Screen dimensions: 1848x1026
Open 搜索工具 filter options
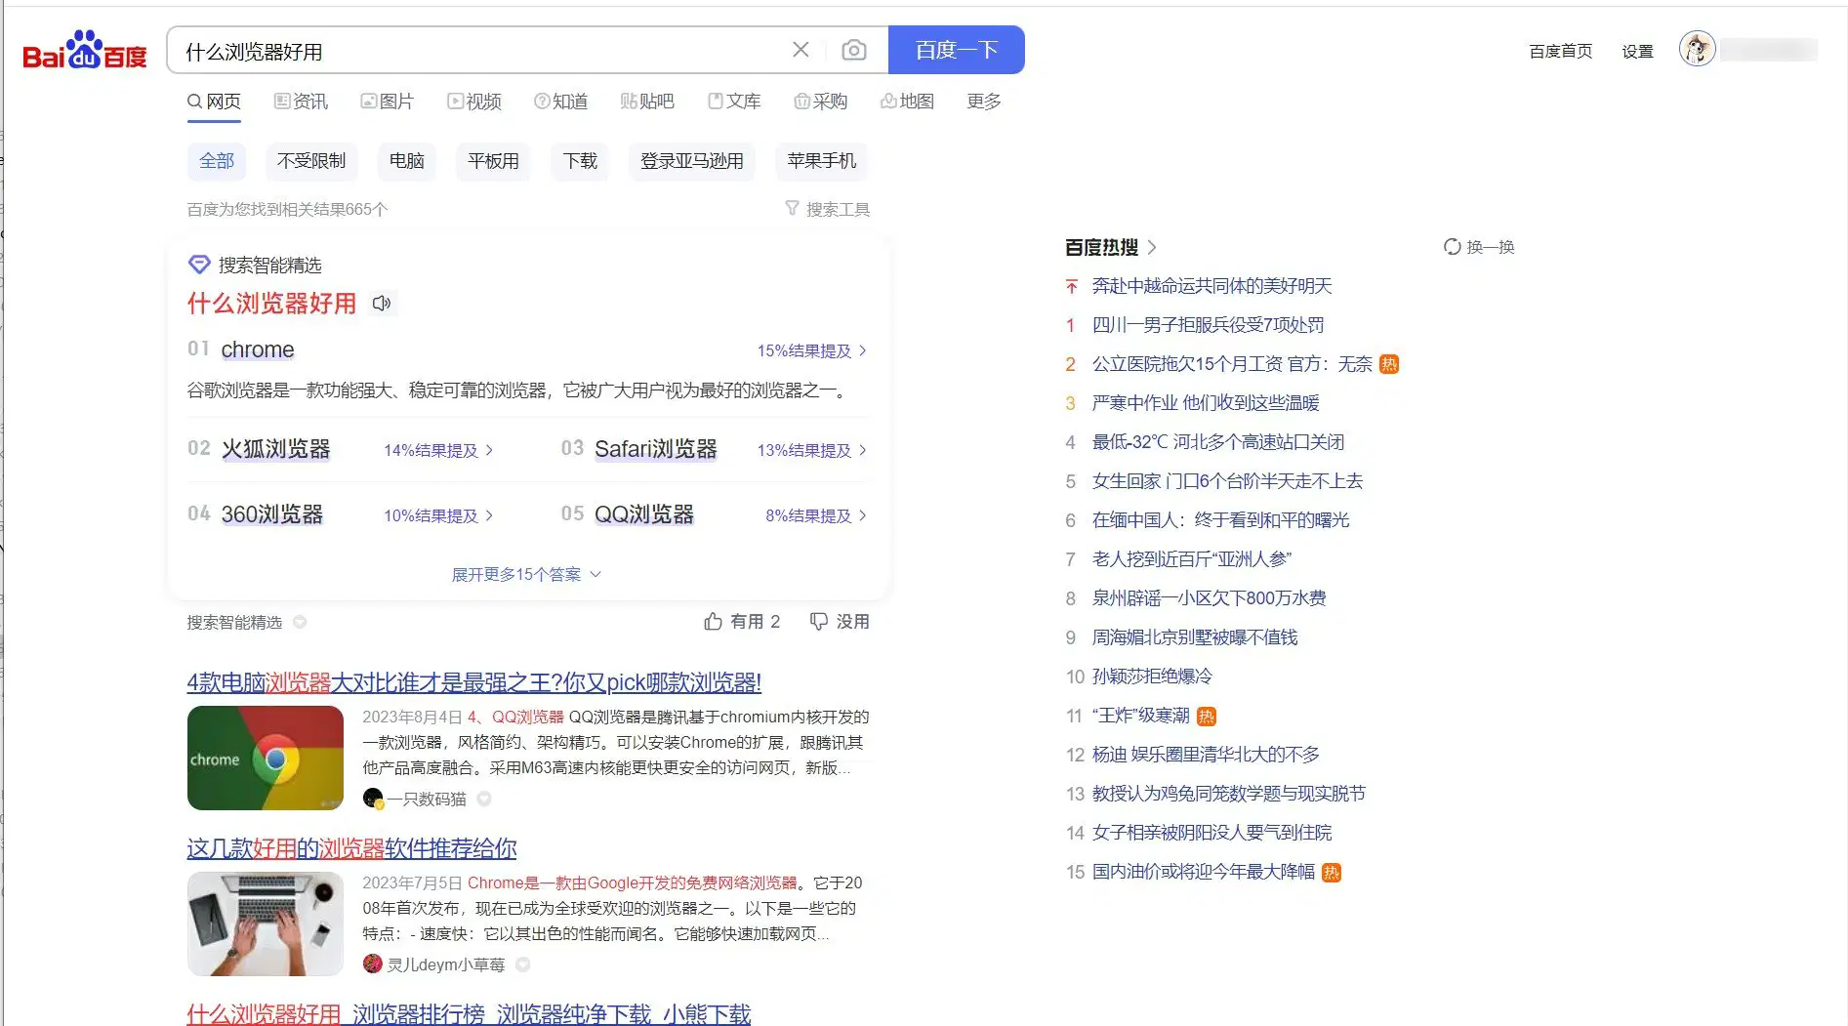tap(827, 209)
